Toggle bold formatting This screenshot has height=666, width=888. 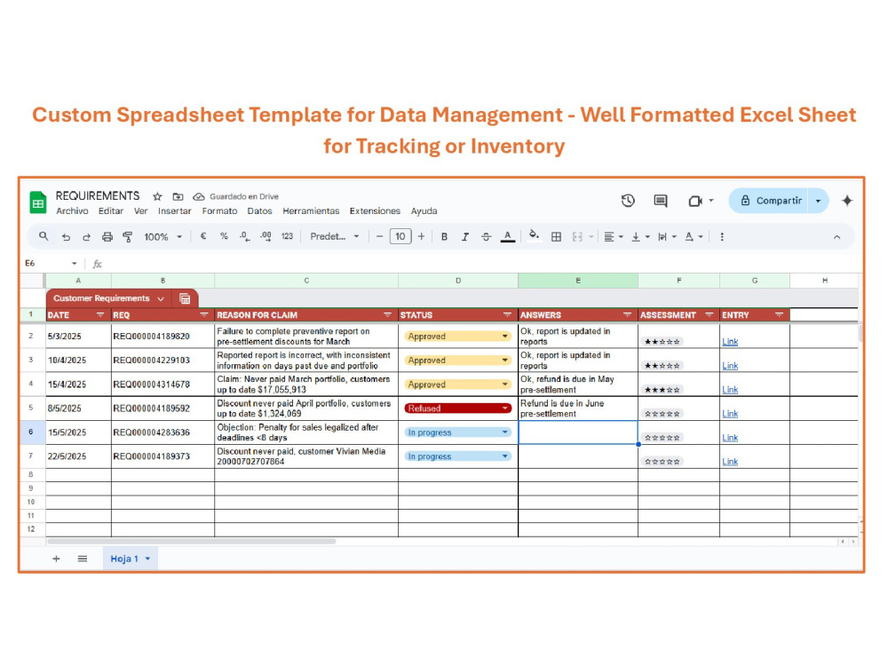[x=445, y=237]
